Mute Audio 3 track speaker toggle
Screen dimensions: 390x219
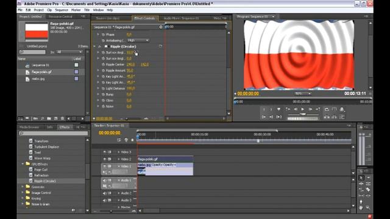coord(105,200)
